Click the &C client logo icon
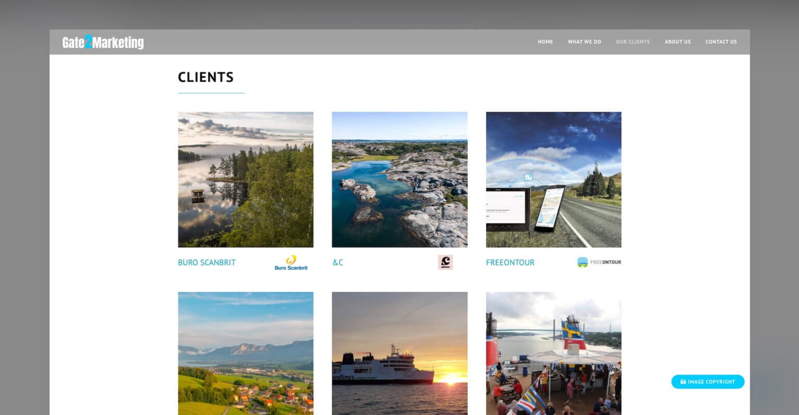 click(x=445, y=262)
